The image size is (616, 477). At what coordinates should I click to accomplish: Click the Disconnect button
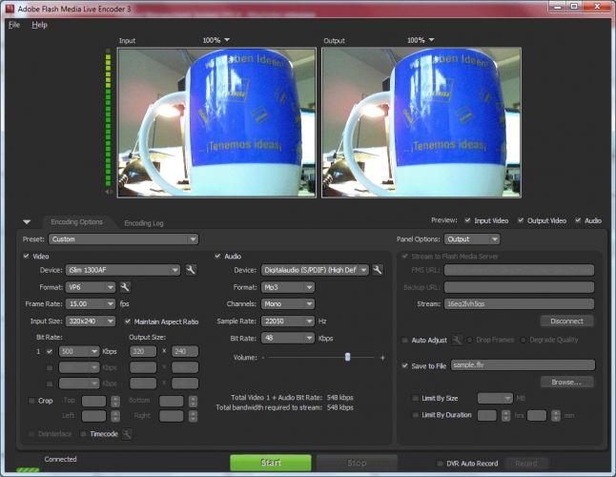coord(567,321)
